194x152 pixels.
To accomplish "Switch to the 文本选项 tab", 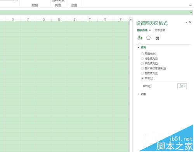I will tap(160, 30).
